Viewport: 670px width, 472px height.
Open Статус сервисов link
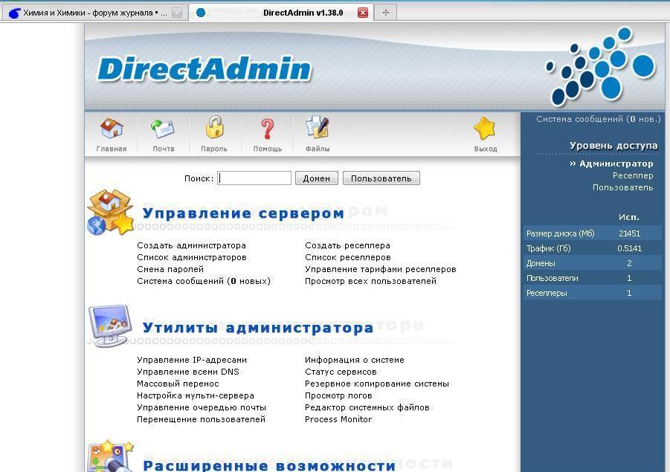click(341, 372)
